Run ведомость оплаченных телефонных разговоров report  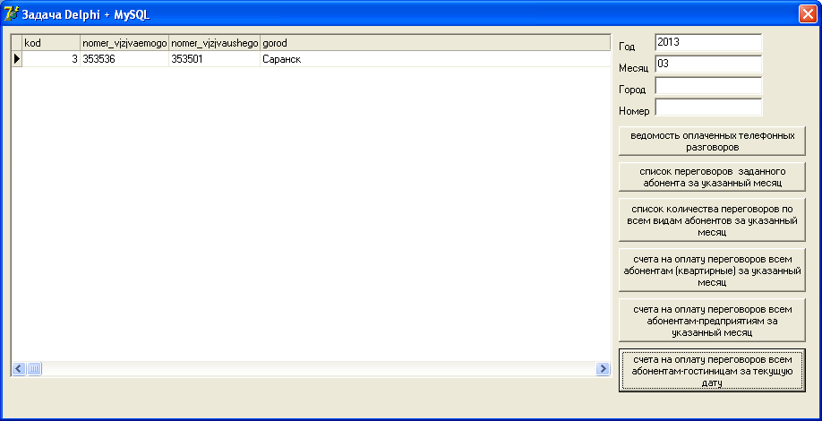(x=712, y=141)
